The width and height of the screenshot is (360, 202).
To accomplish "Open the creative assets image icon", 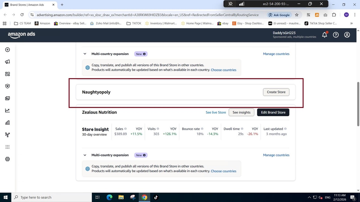I will point(8,98).
